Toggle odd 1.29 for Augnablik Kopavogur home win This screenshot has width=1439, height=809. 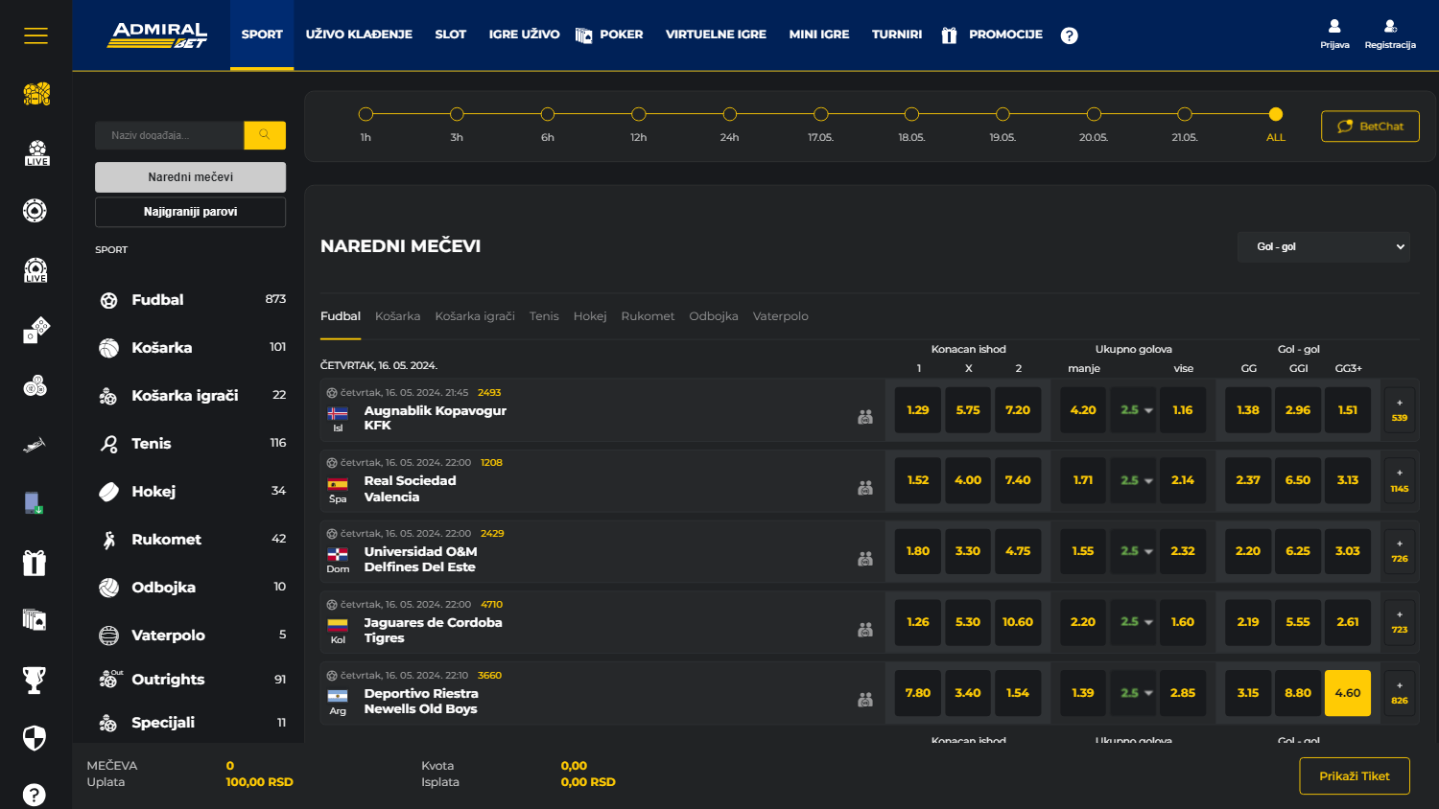(x=918, y=410)
